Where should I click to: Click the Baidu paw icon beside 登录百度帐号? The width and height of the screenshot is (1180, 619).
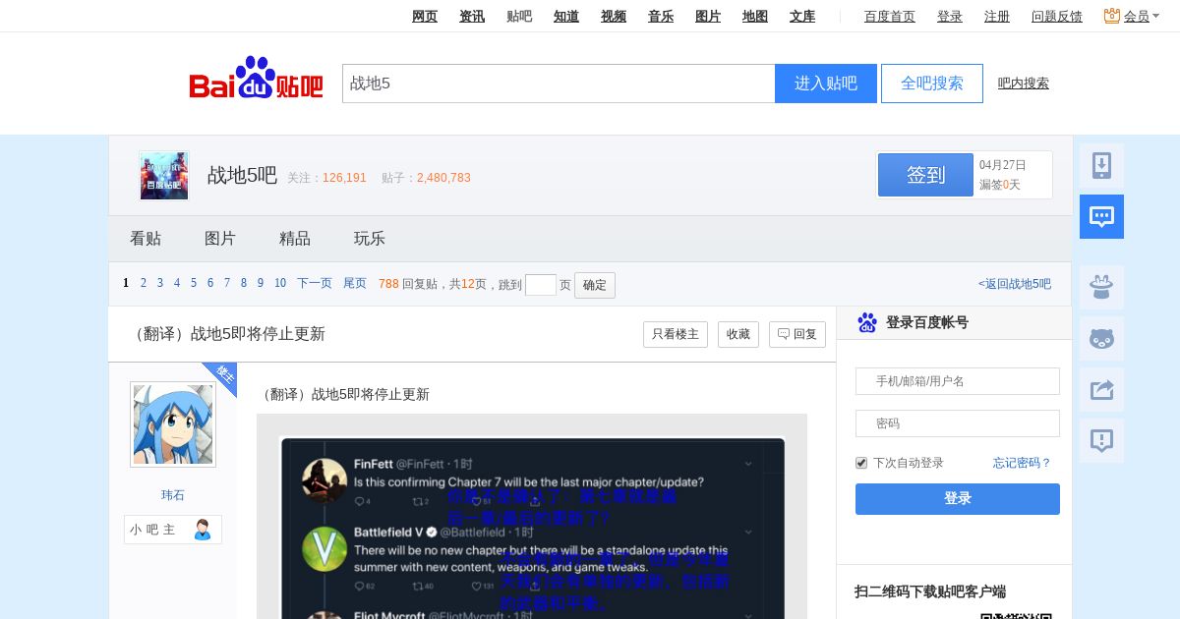pyautogui.click(x=867, y=322)
